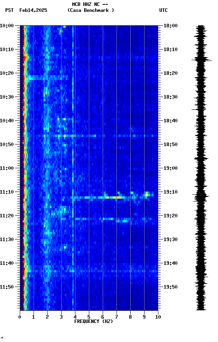Click the 'PST' timezone label
Screen dimensions: 218x342
(9, 10)
